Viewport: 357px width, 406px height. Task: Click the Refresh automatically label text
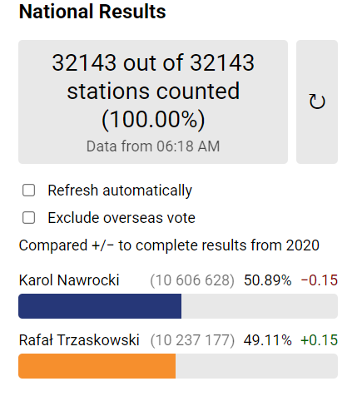pyautogui.click(x=120, y=191)
